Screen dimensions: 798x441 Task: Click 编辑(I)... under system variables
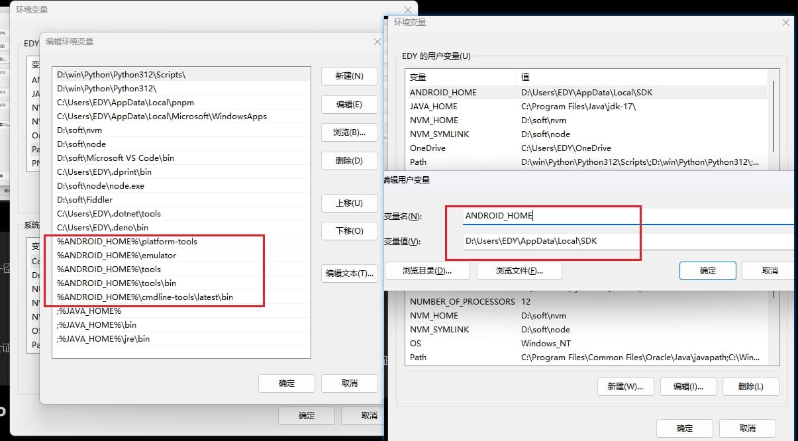coord(688,387)
